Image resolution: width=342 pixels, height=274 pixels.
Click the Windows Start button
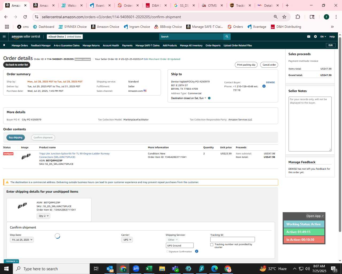pyautogui.click(x=6, y=269)
